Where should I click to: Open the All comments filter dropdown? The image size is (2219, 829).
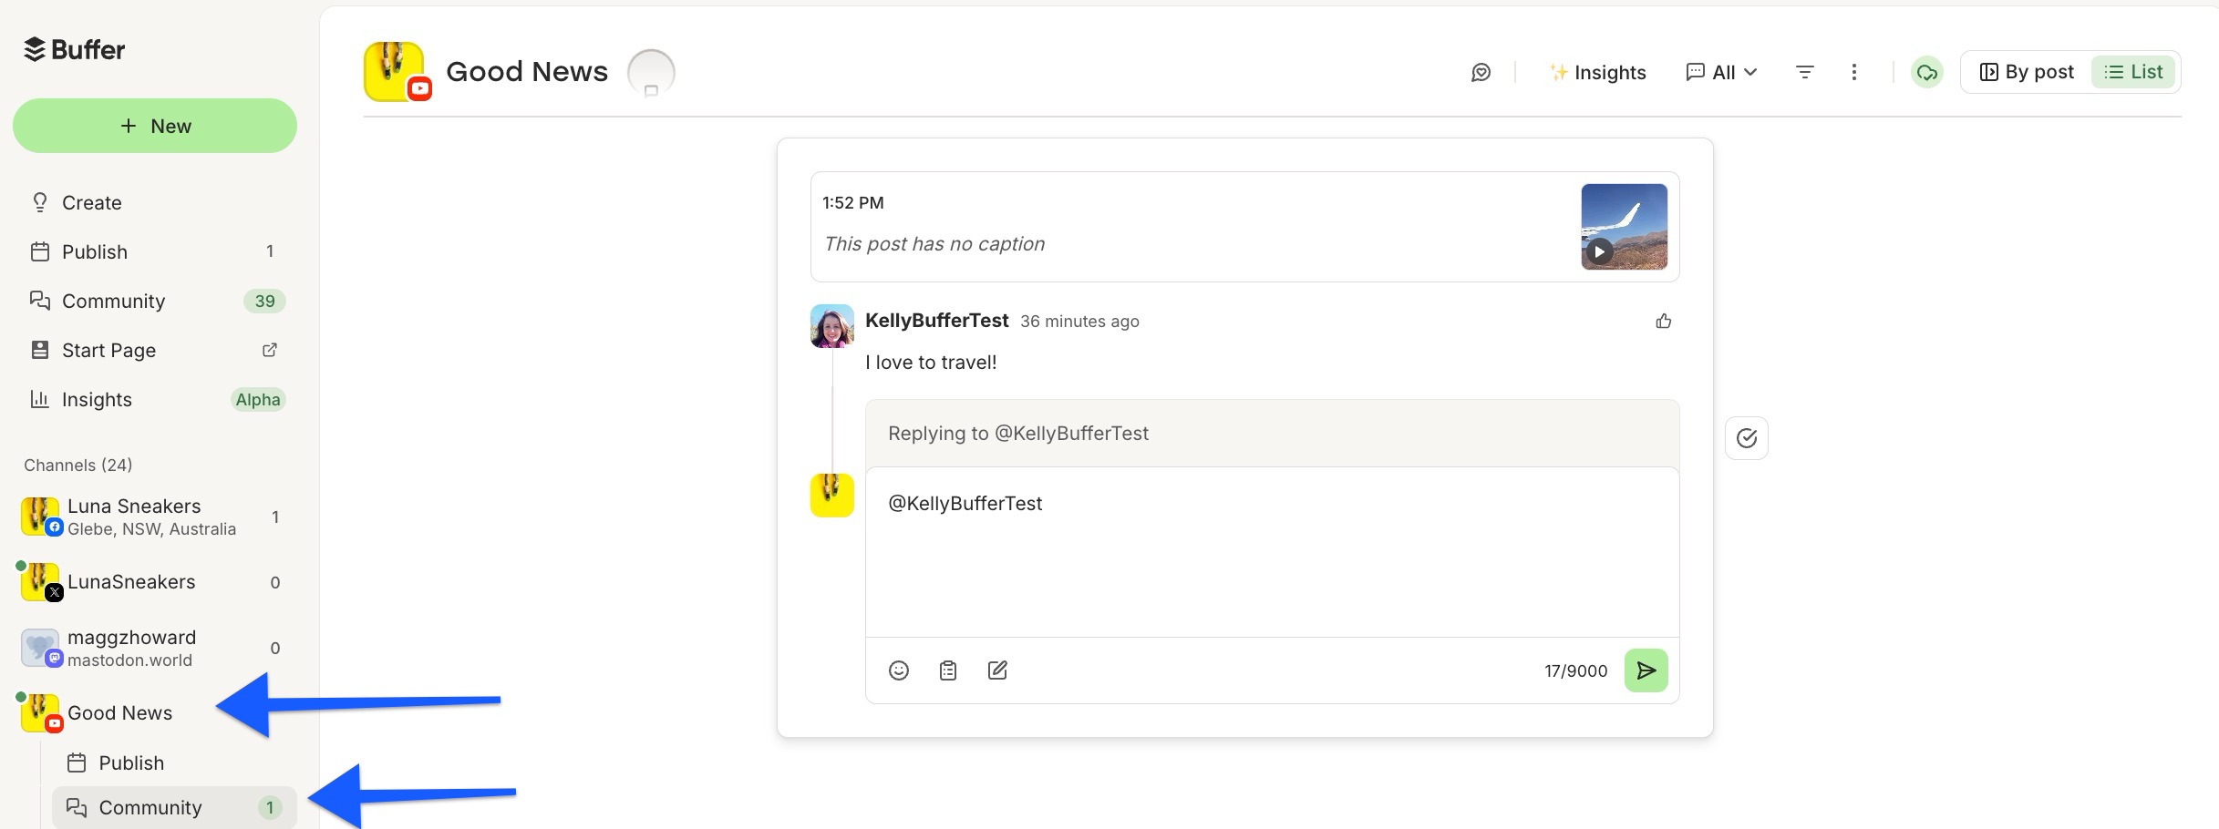(x=1721, y=72)
